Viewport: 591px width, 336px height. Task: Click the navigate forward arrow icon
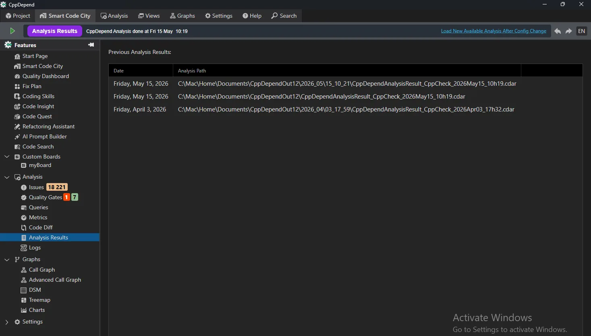[x=569, y=31]
